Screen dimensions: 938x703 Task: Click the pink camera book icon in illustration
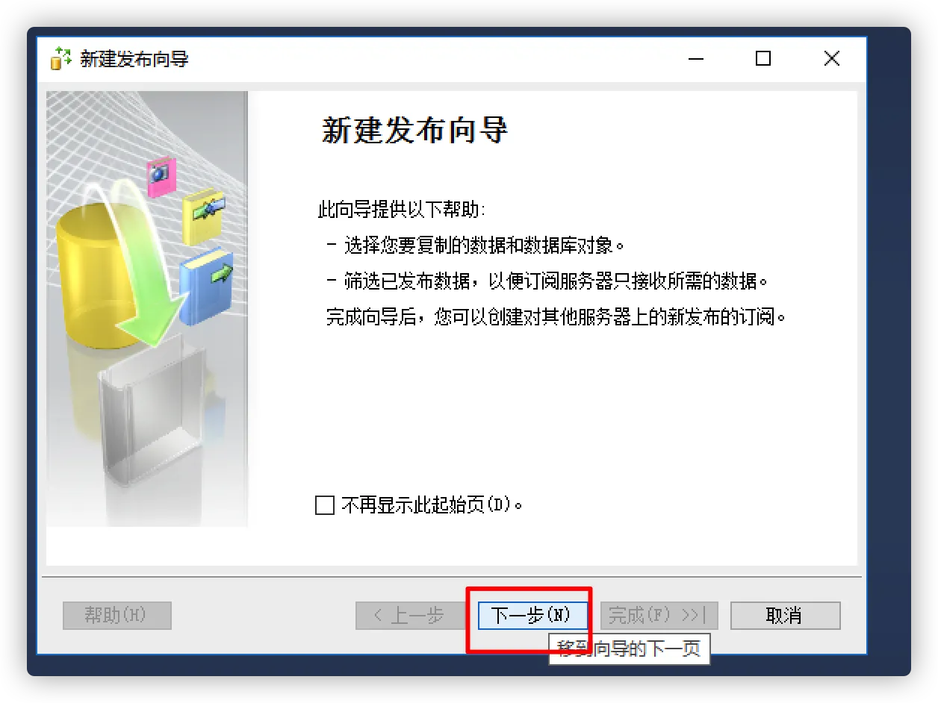click(161, 176)
